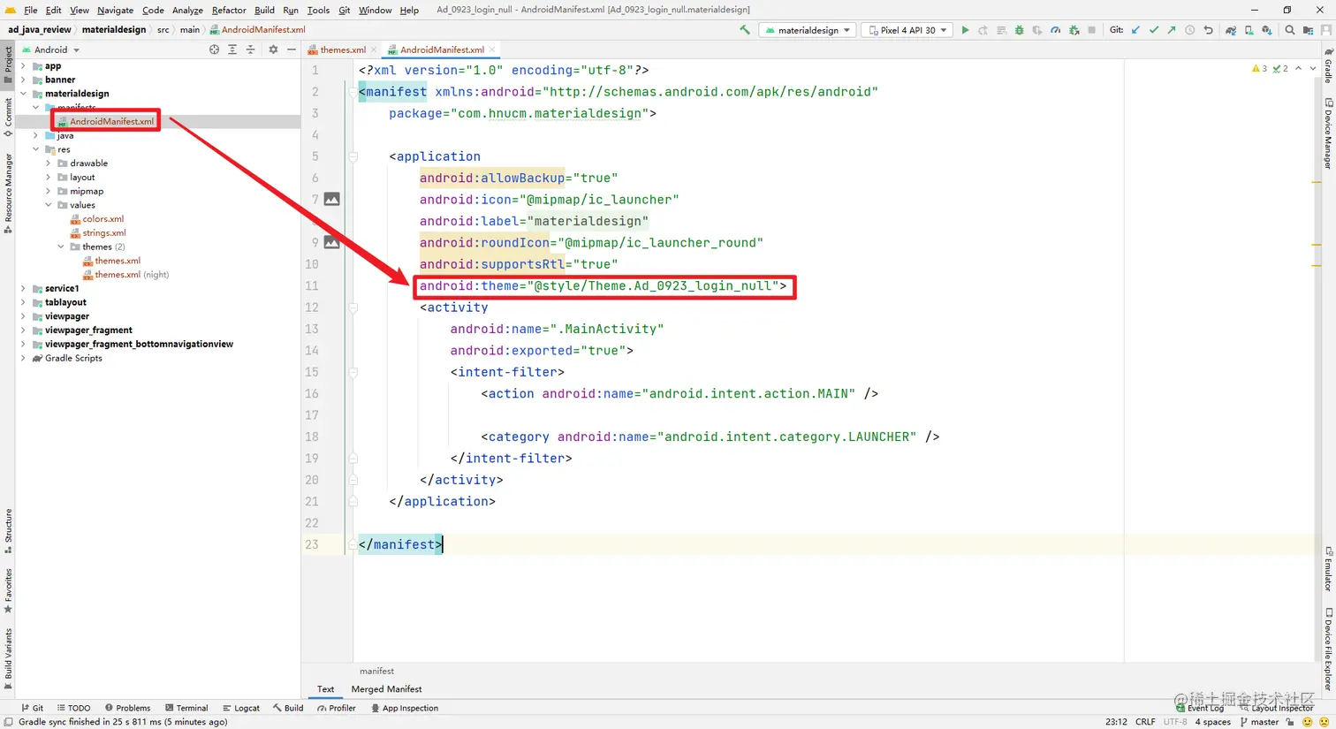Click the Git Update Project blue arrow

point(1135,30)
